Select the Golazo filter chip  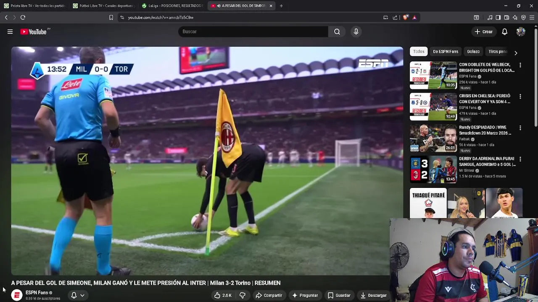pos(473,52)
